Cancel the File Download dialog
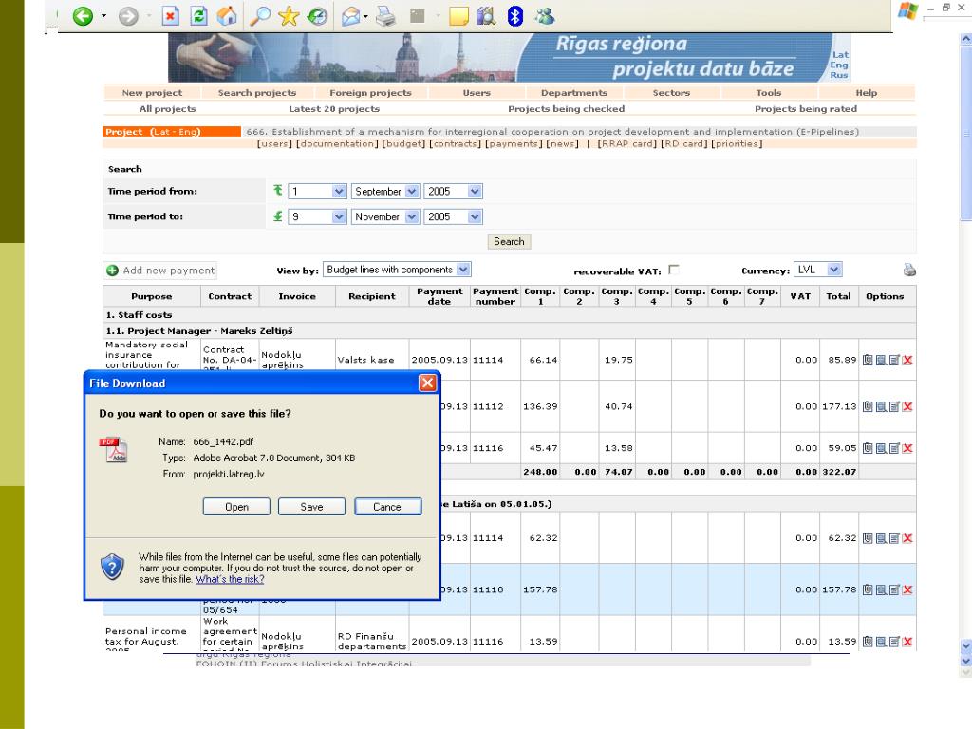This screenshot has width=972, height=729. (388, 507)
